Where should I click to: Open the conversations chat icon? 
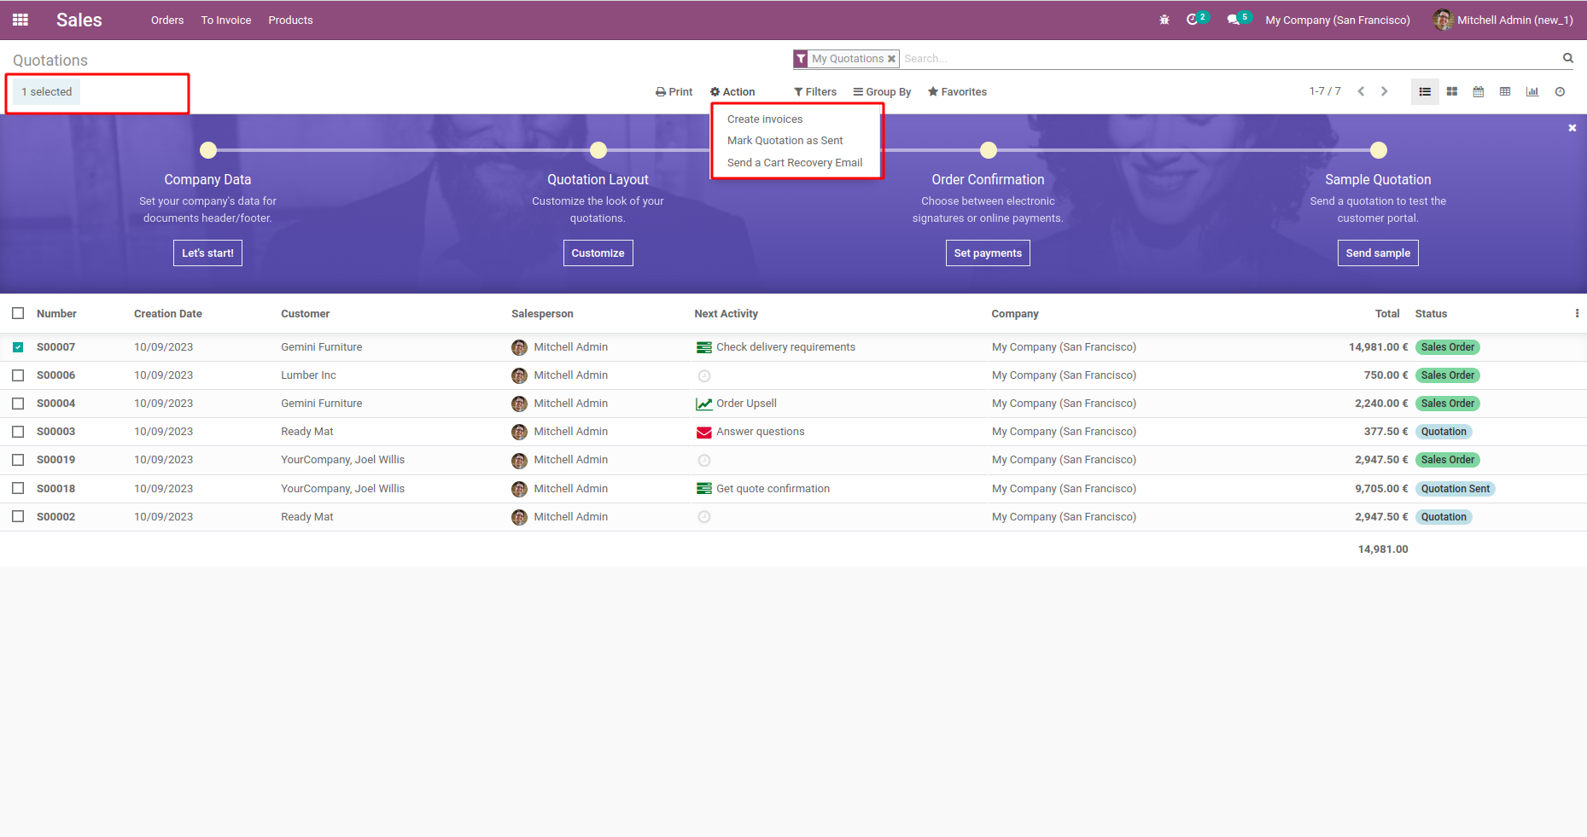point(1233,20)
